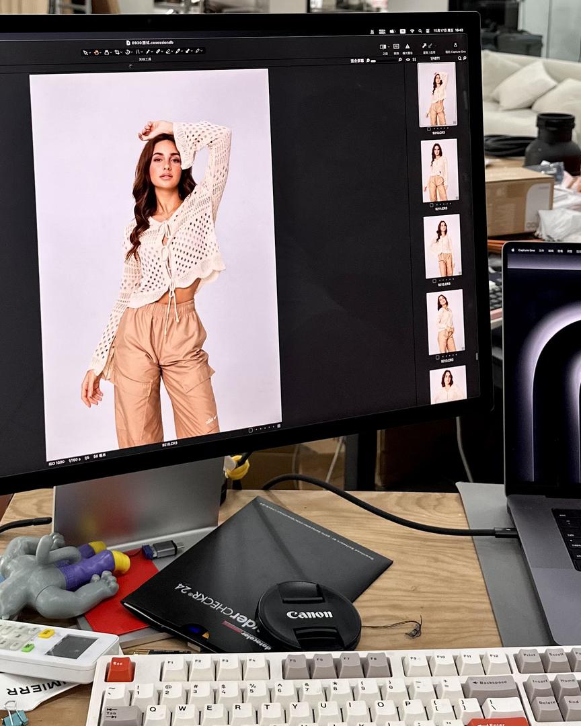Toggle the eye proofing icon above browser

pos(408,60)
